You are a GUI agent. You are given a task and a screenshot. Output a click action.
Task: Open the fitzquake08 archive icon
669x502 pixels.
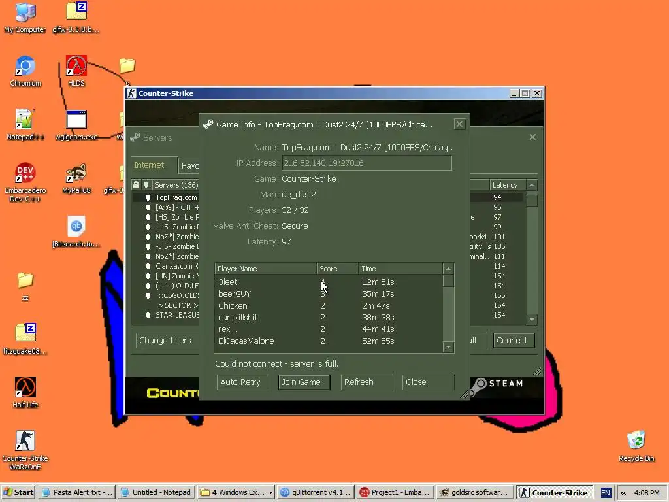pyautogui.click(x=25, y=339)
